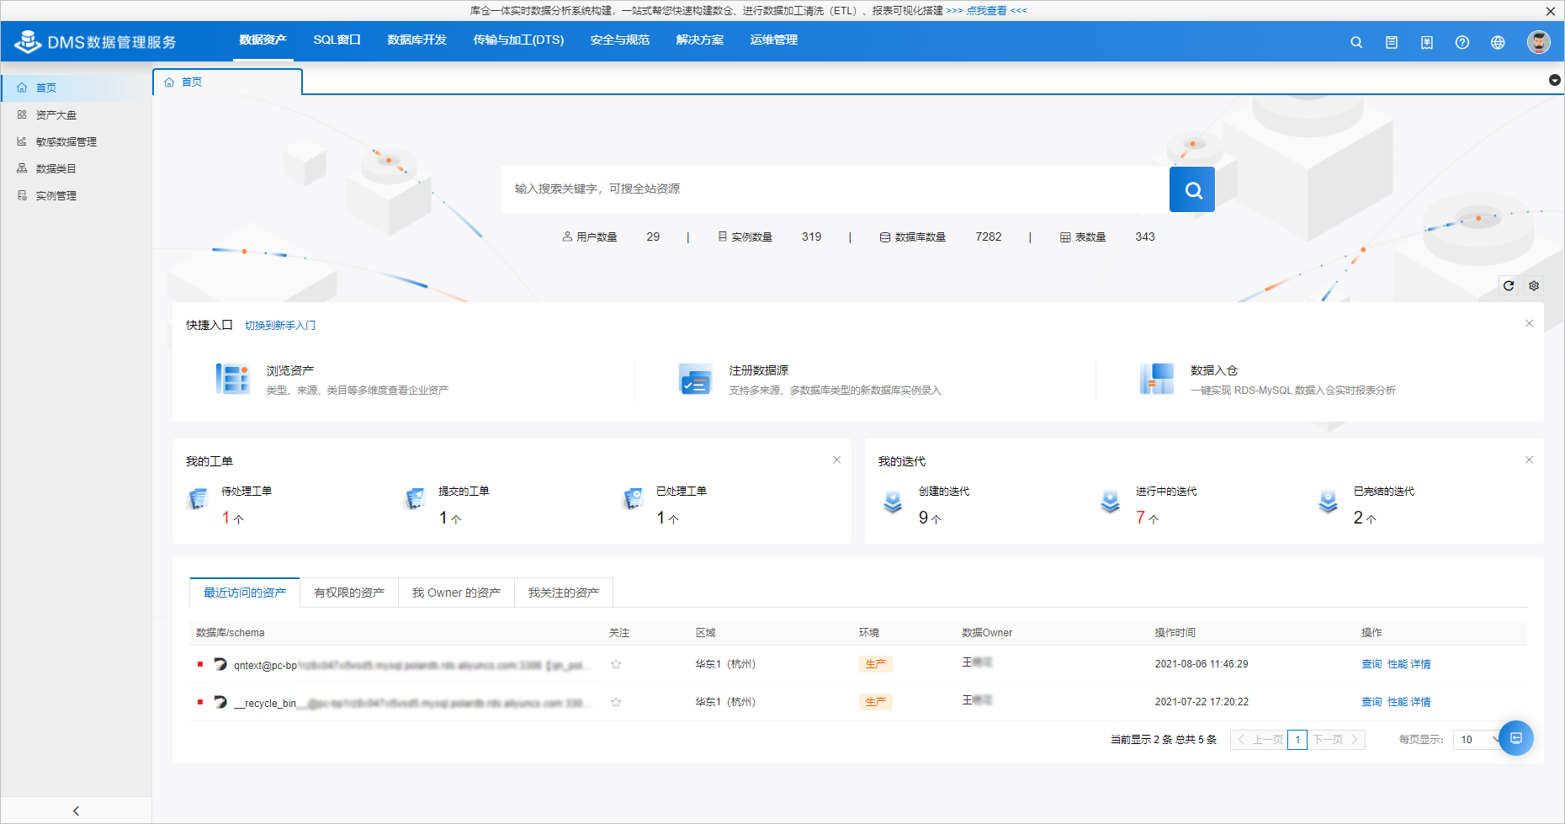
Task: Click the 待处理工单 icon
Action: pos(198,499)
